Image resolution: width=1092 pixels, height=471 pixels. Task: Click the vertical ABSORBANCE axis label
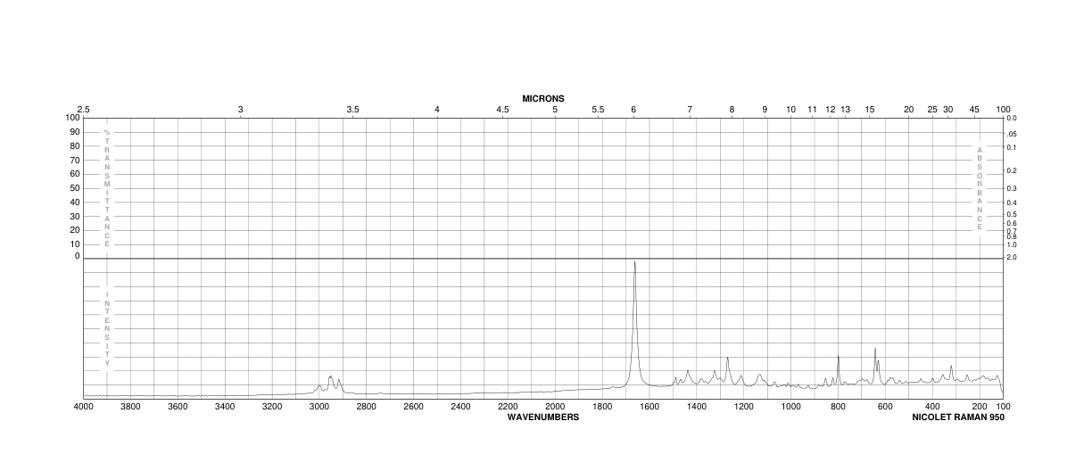[x=980, y=188]
